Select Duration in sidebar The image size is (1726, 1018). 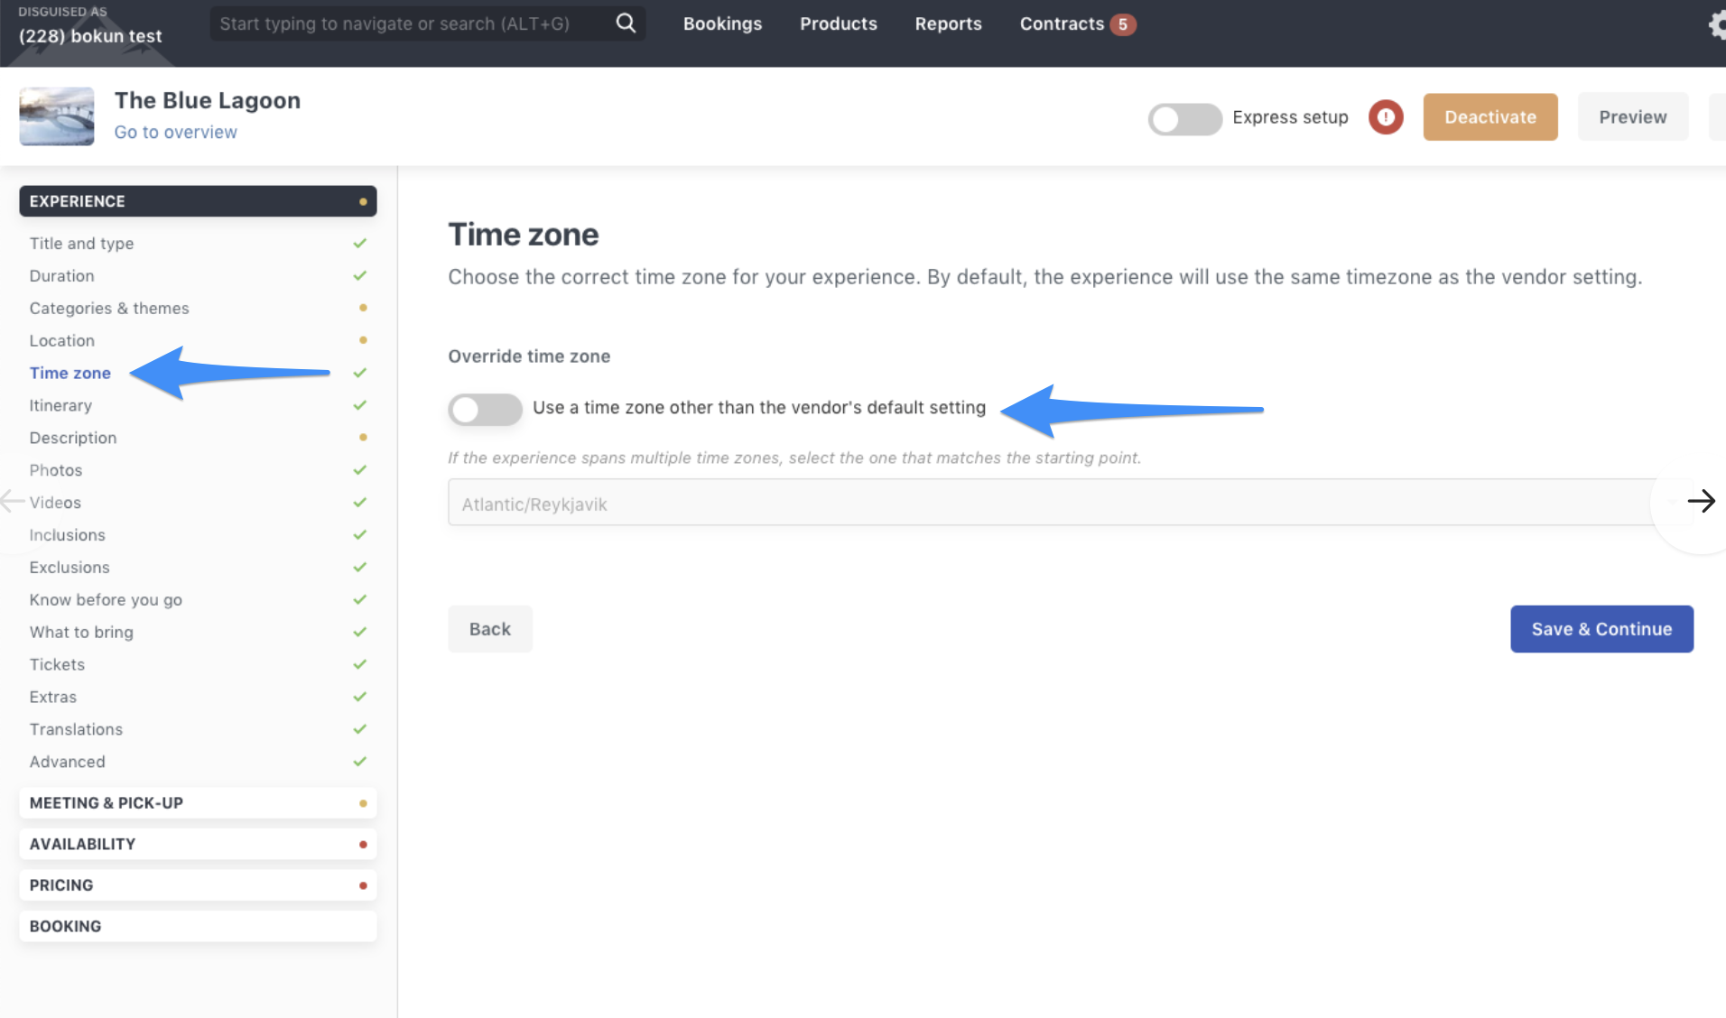(x=61, y=276)
